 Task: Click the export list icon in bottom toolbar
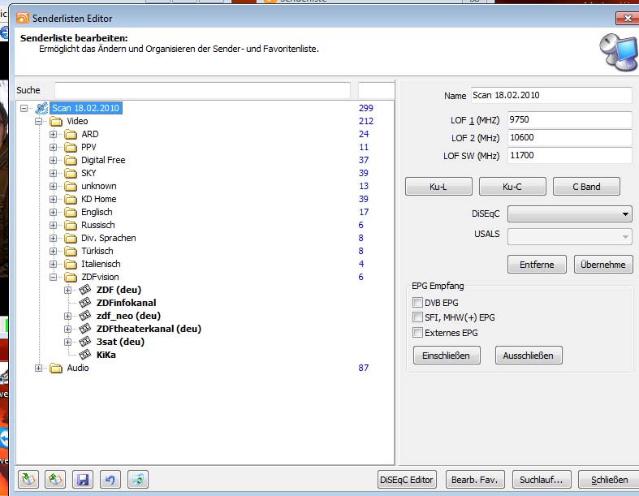(55, 480)
